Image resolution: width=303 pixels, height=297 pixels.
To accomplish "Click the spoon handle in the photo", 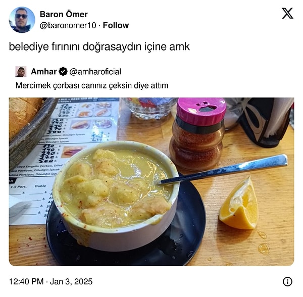I will [x=224, y=169].
